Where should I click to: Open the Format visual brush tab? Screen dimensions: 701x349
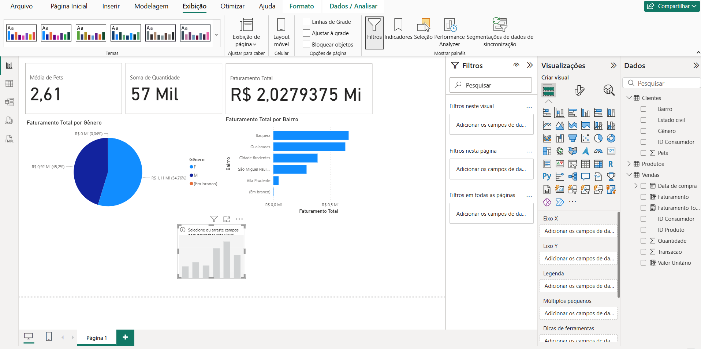[579, 90]
